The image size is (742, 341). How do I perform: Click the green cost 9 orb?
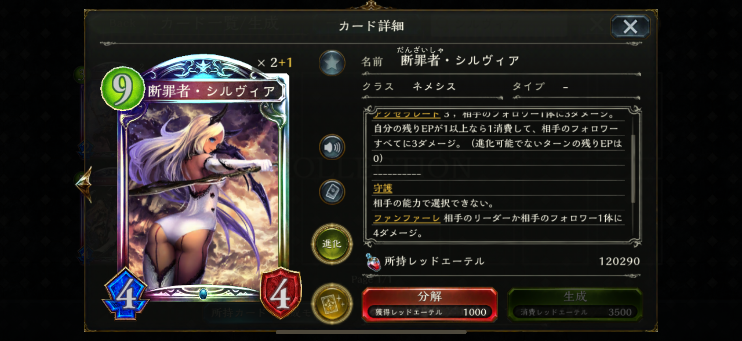click(123, 88)
